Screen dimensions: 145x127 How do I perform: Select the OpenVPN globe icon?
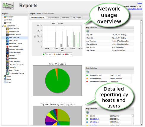point(7,67)
